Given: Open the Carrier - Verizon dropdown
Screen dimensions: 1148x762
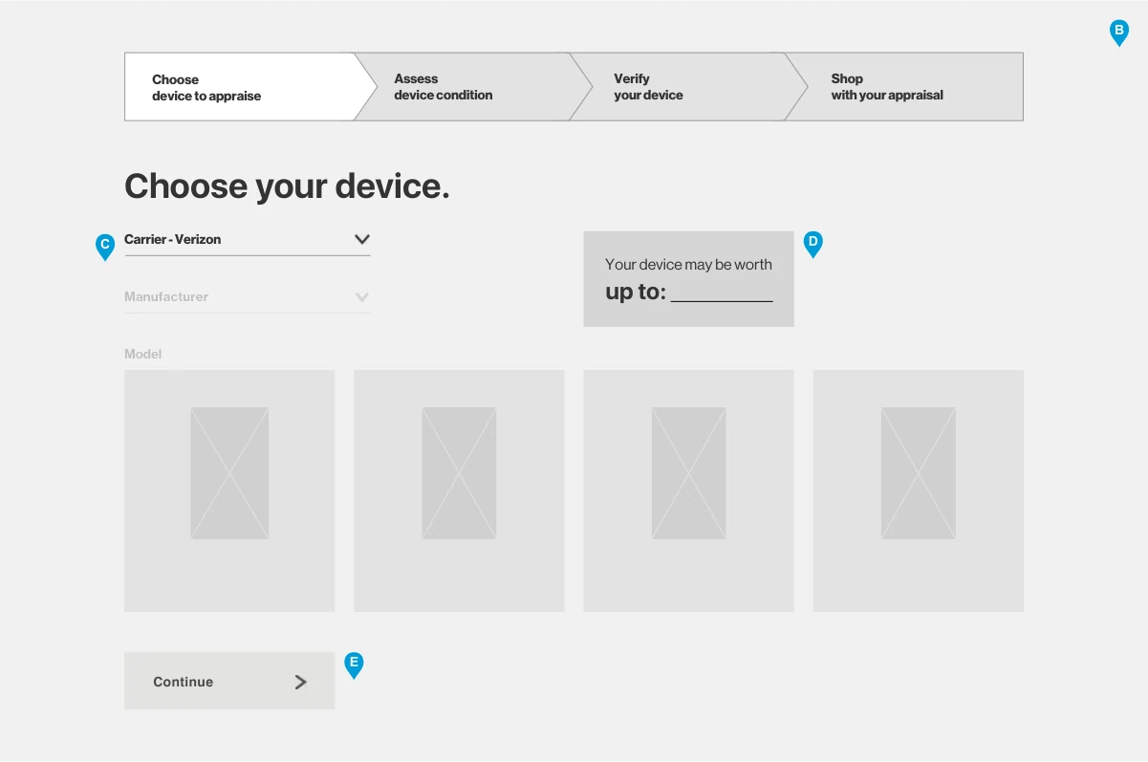Looking at the screenshot, I should point(247,240).
